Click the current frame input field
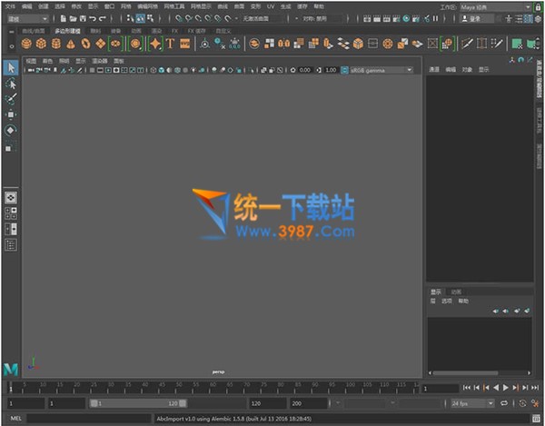The image size is (545, 426). point(440,389)
